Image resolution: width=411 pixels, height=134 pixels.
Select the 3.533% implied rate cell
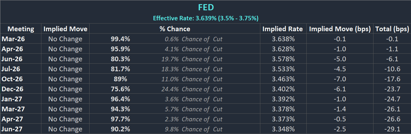283,69
